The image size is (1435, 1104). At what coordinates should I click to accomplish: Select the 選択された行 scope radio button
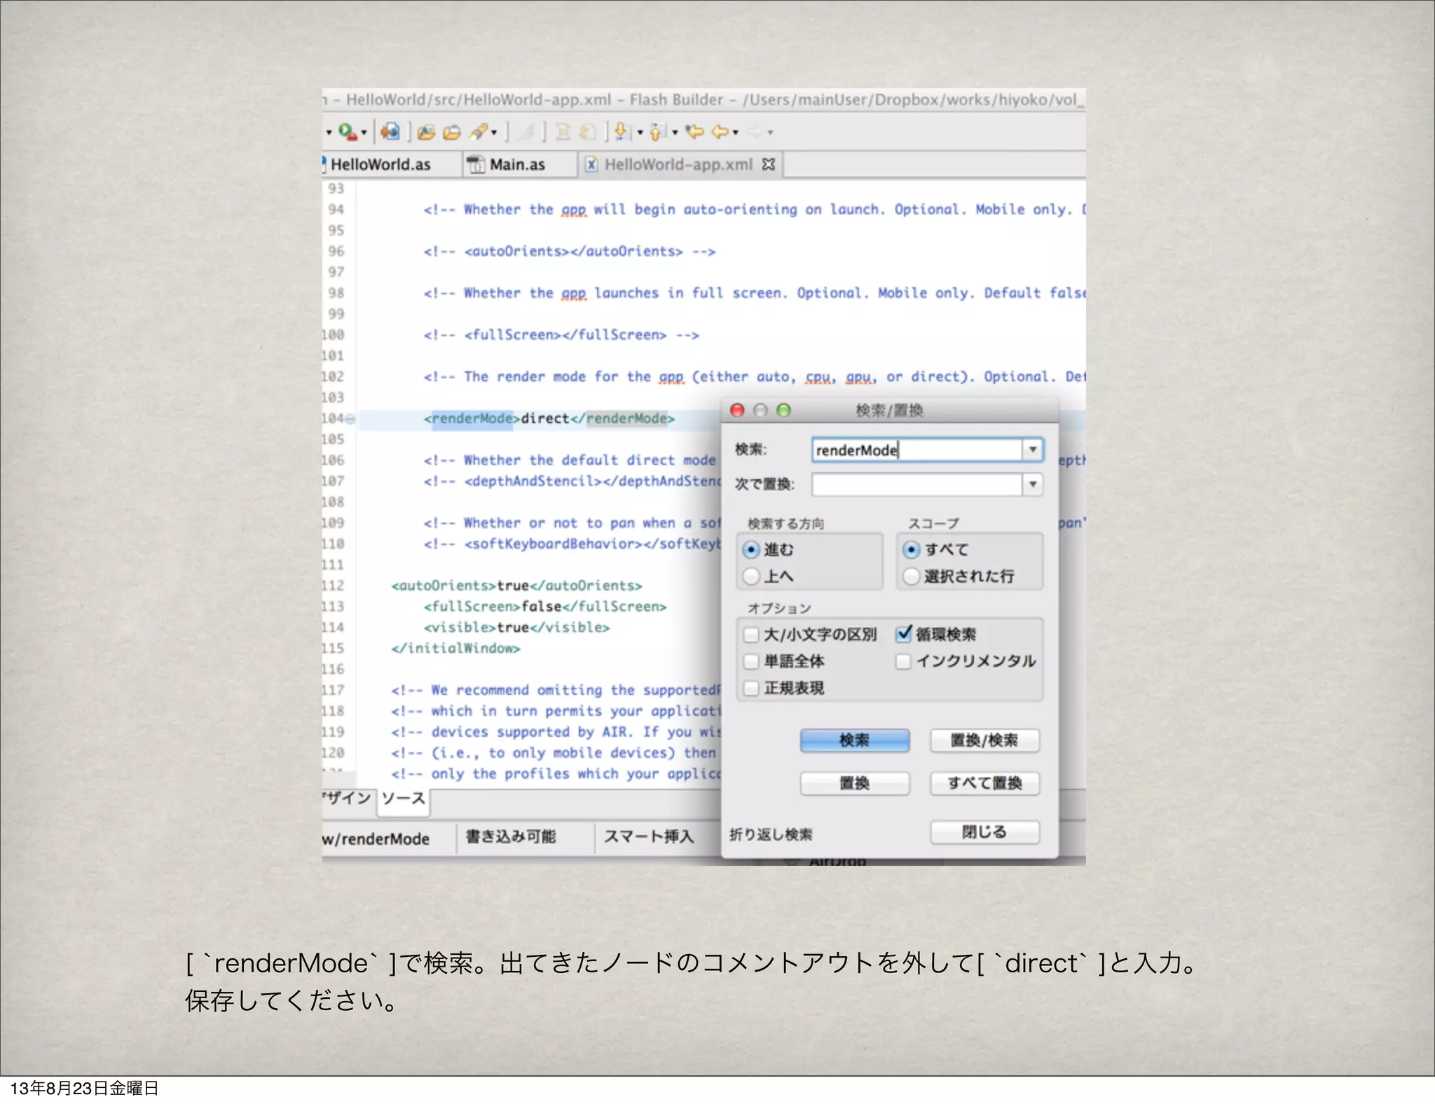tap(911, 577)
